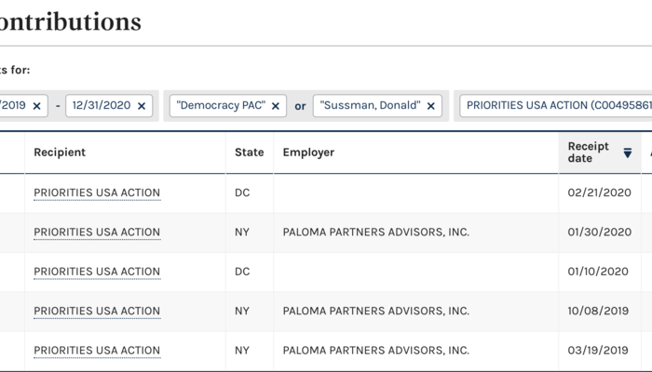
Task: Select first PALOMA PARTNERS ADVISORS, INC. cell
Action: [375, 232]
